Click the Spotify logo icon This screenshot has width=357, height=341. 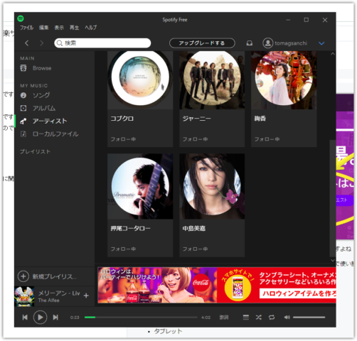[x=21, y=18]
